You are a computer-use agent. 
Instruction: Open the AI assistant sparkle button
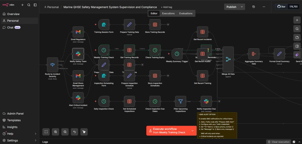click(x=297, y=55)
